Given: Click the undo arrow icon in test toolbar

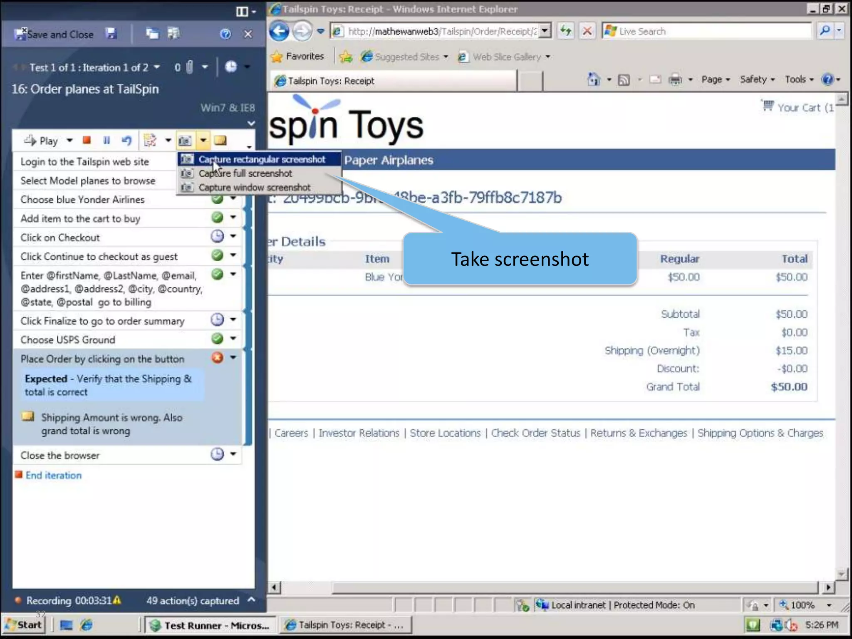Looking at the screenshot, I should [x=126, y=141].
